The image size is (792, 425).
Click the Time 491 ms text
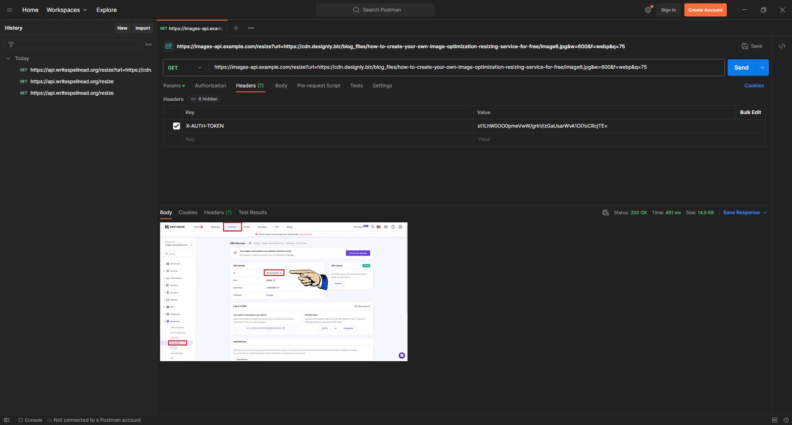click(666, 212)
